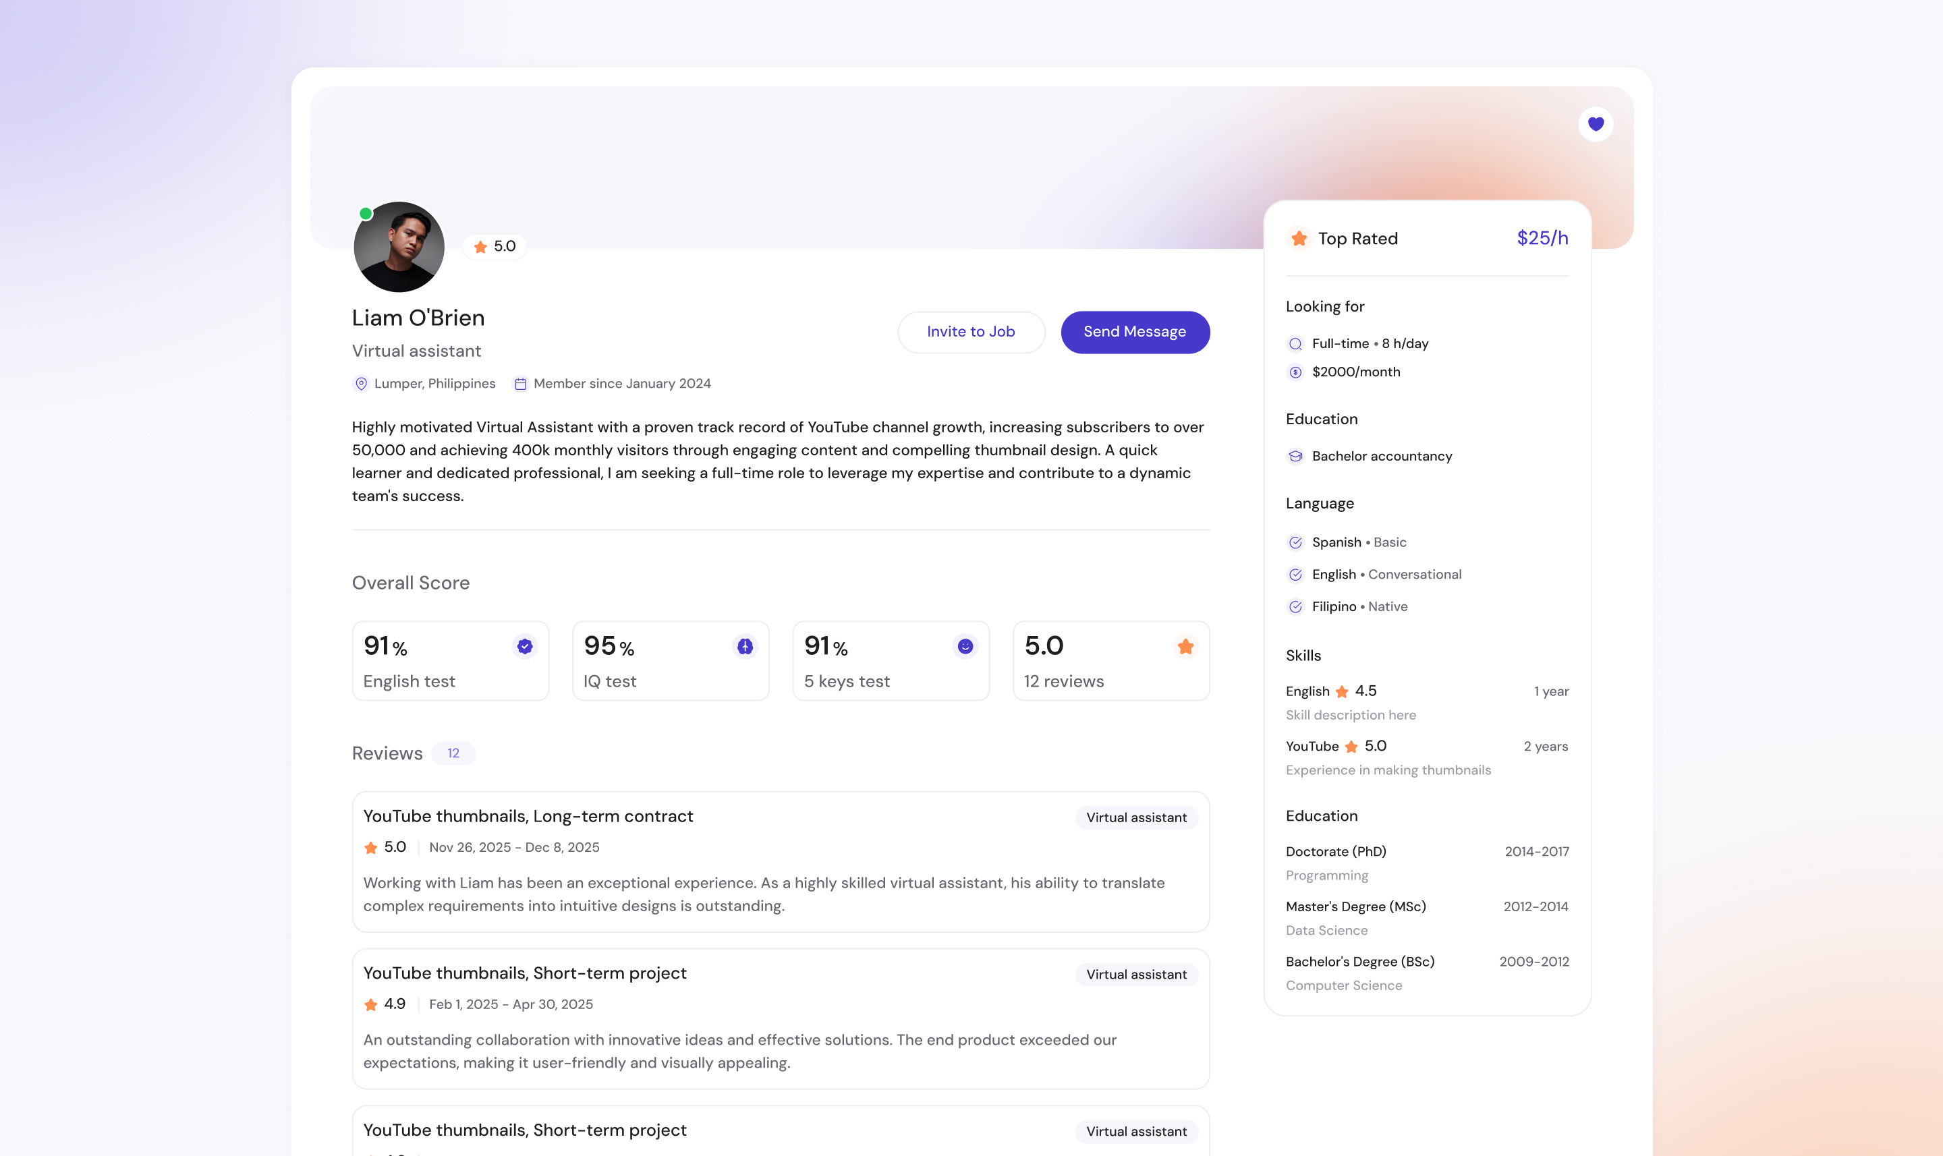Click the checkmark icon beside Spanish Basic
Image resolution: width=1943 pixels, height=1156 pixels.
point(1295,542)
